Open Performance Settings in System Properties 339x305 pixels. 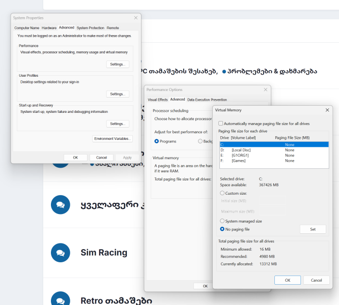pyautogui.click(x=118, y=64)
